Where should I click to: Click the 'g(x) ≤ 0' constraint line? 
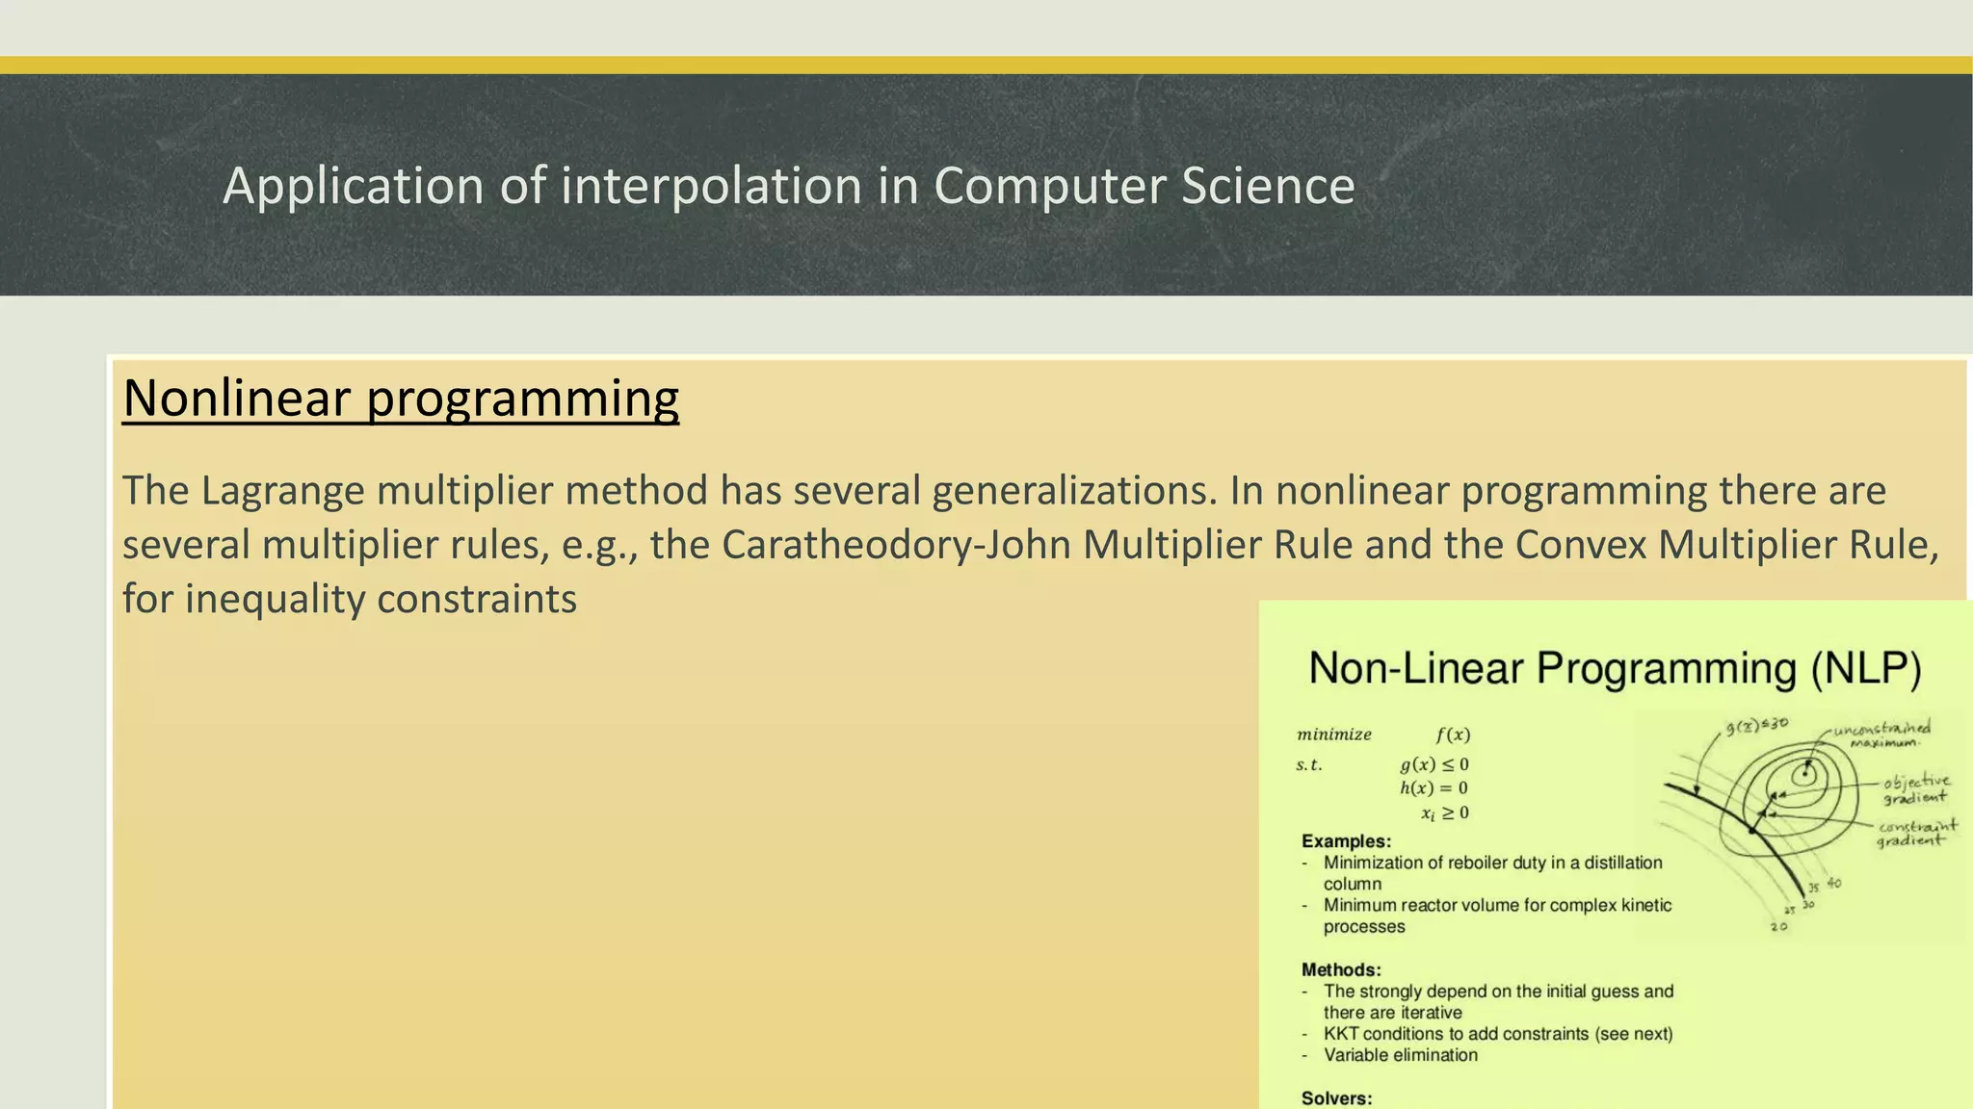coord(1434,764)
